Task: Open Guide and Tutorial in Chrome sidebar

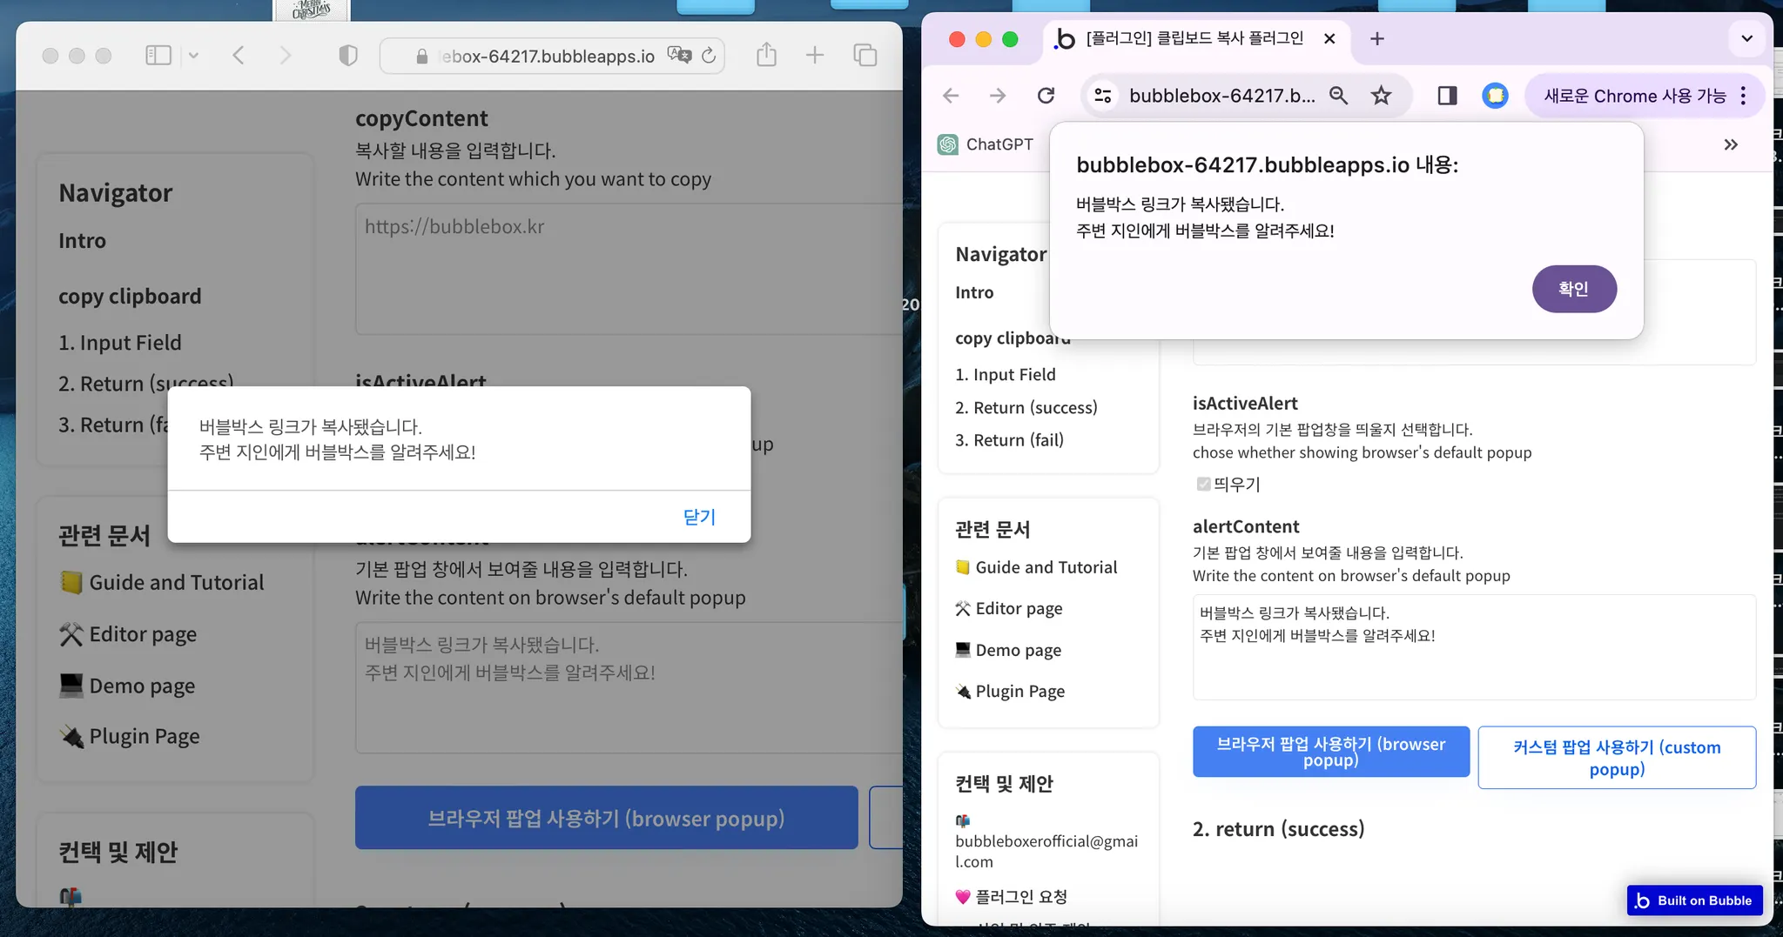Action: (x=1036, y=567)
